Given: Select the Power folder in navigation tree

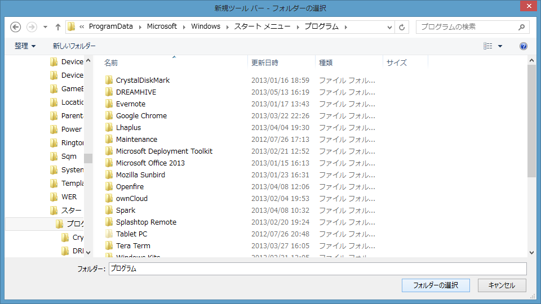Looking at the screenshot, I should [x=66, y=129].
